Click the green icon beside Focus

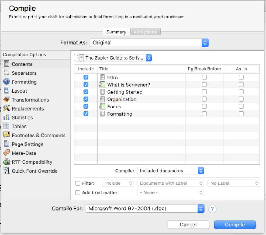(x=102, y=107)
